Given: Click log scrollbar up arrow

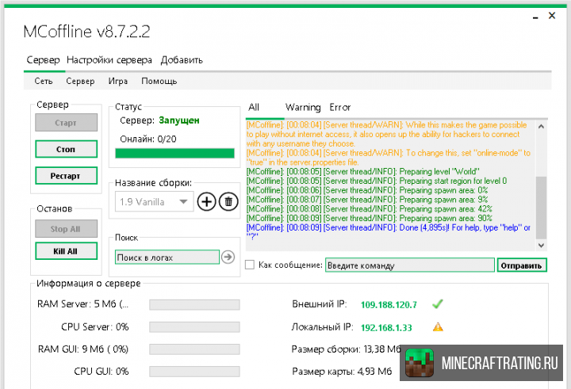Looking at the screenshot, I should 541,126.
